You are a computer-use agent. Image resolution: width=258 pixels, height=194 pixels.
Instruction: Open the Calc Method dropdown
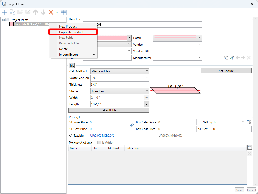120,71
